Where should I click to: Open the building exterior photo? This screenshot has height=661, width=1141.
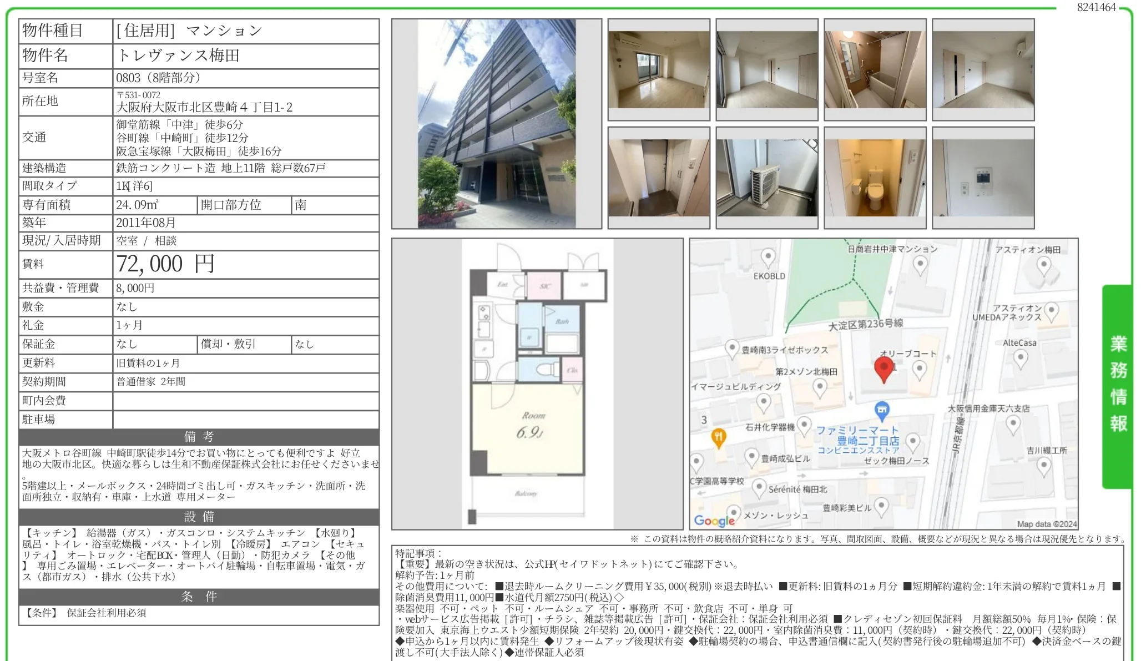pyautogui.click(x=496, y=124)
